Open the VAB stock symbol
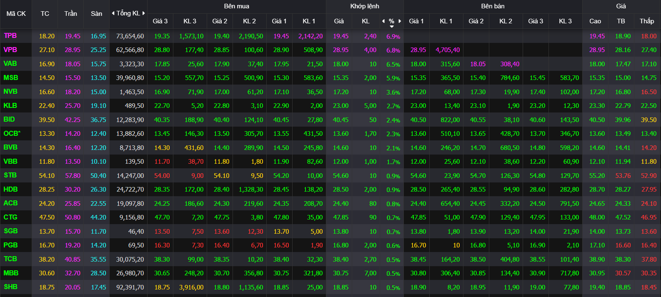 [10, 64]
